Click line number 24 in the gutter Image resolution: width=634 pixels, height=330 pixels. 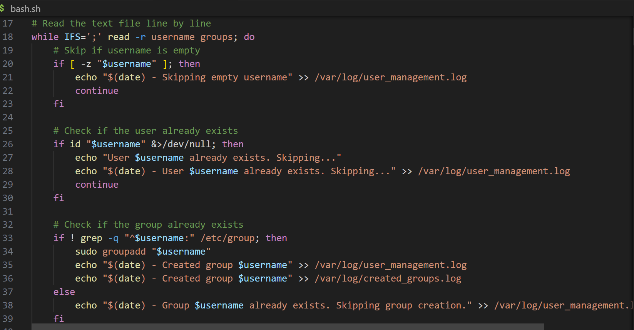8,117
